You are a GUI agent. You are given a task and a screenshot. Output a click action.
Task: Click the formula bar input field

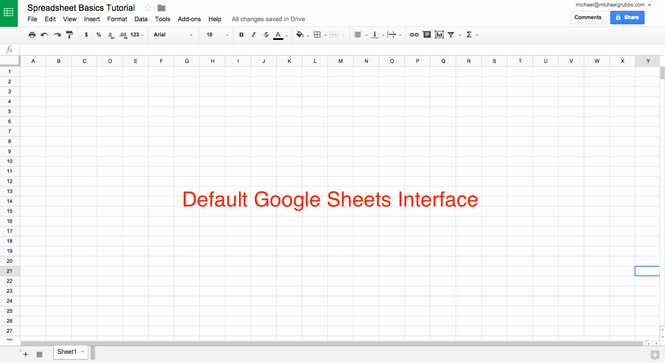point(339,49)
